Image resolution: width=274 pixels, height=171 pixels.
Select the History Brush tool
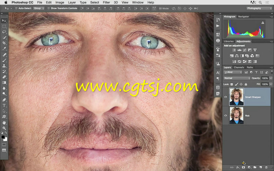tap(4, 71)
